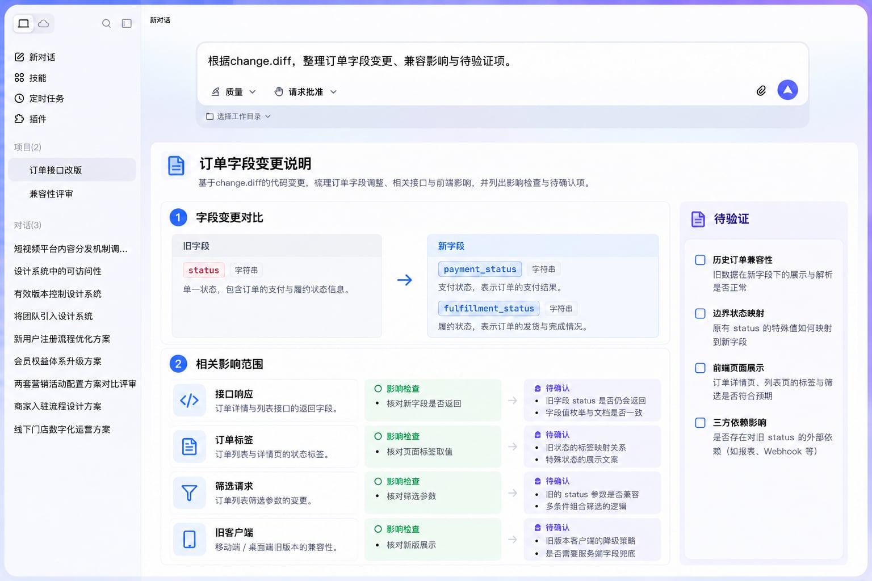Screen dimensions: 872x581
Task: Click the payment_status field tag
Action: 480,270
